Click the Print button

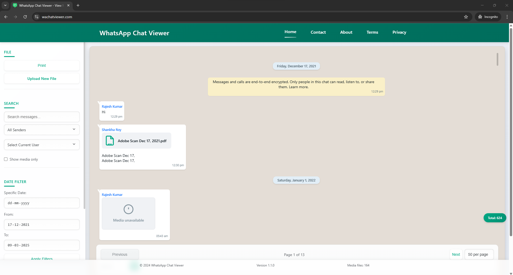pyautogui.click(x=42, y=65)
